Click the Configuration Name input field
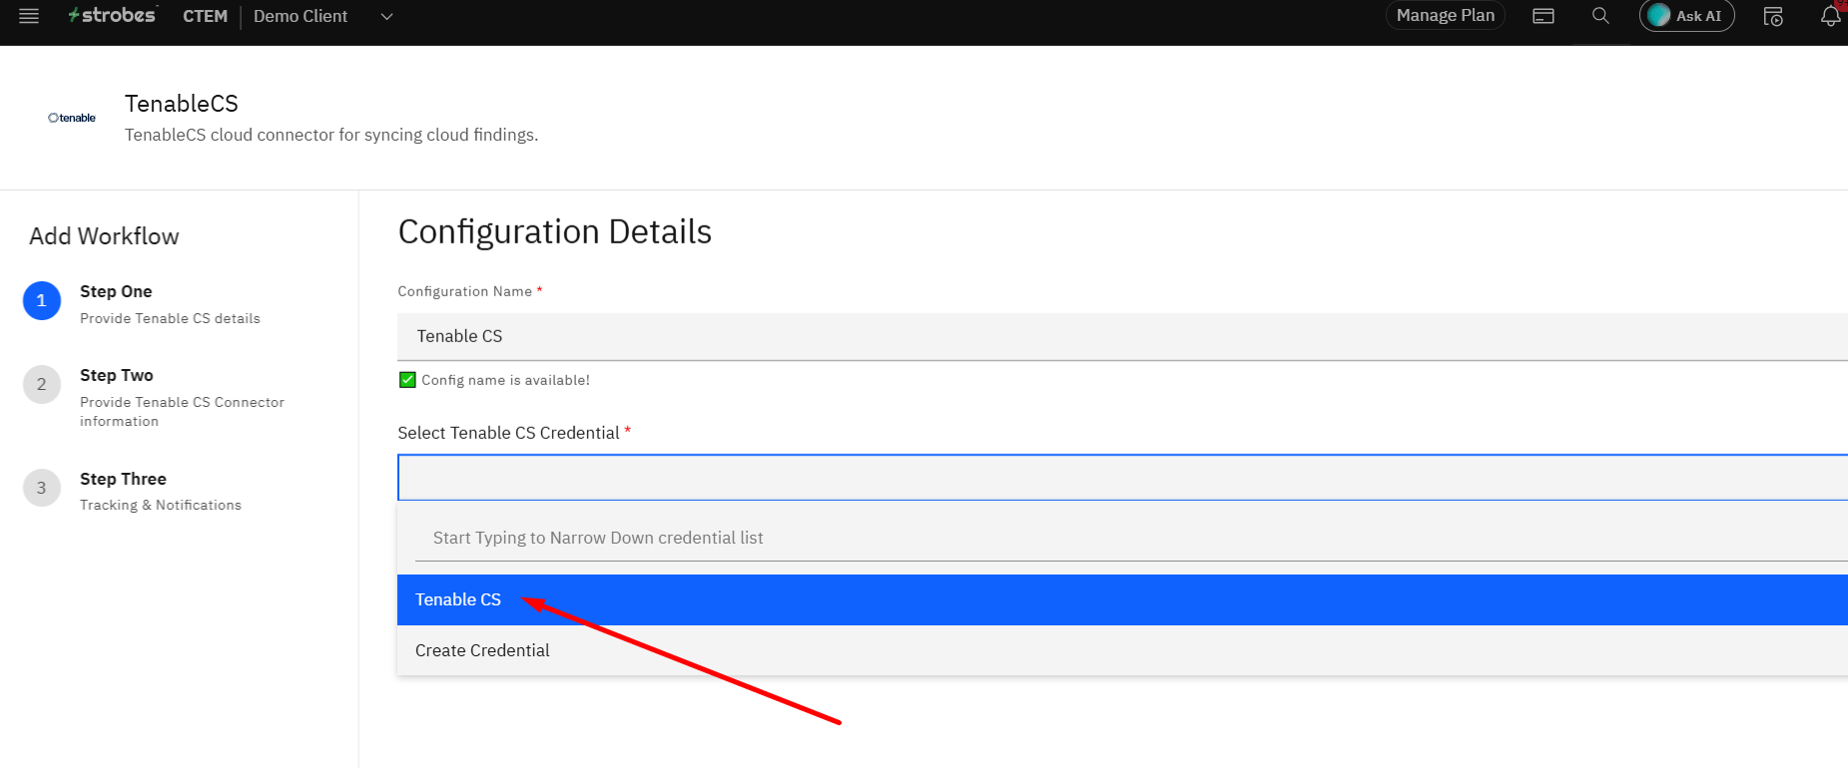 [x=1122, y=337]
